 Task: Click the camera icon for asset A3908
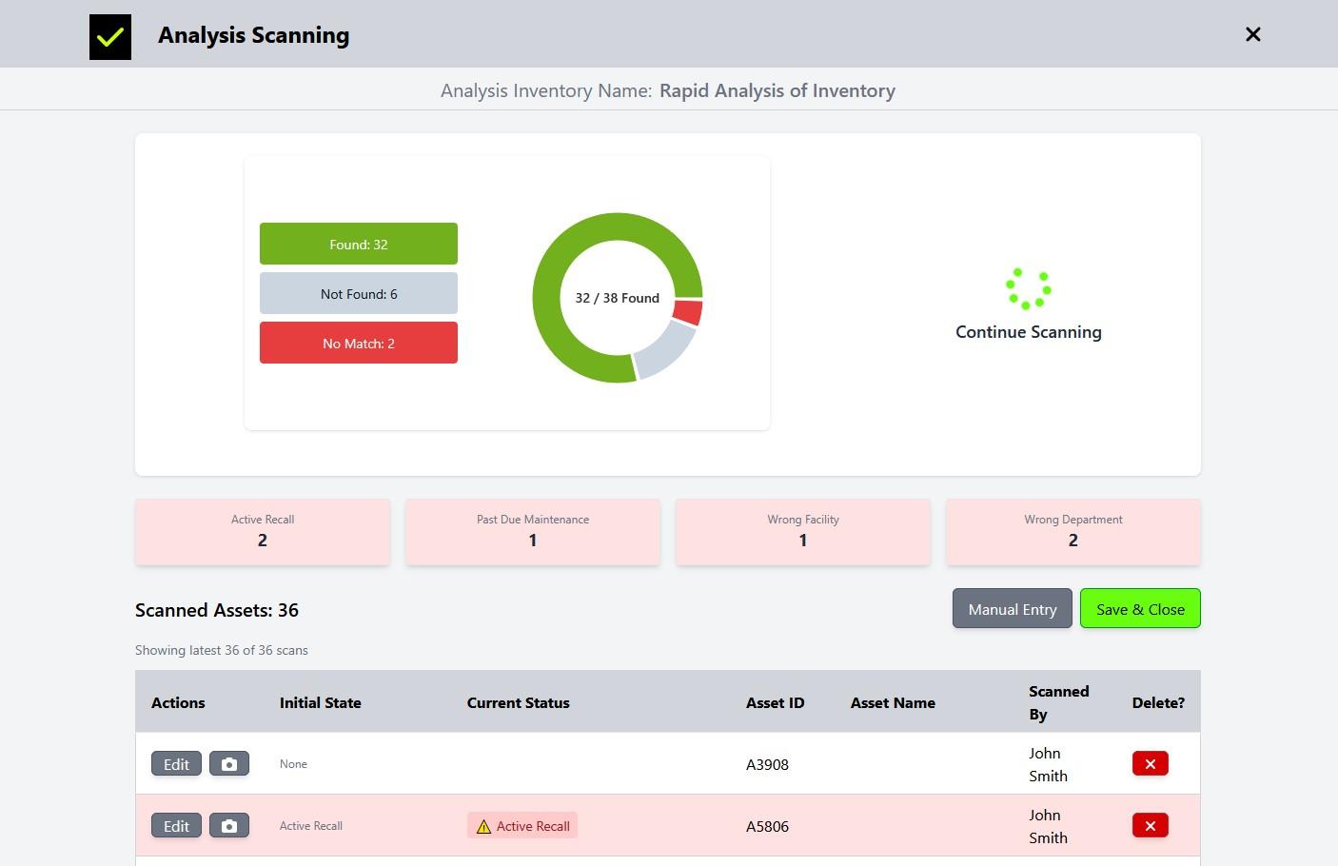(229, 764)
